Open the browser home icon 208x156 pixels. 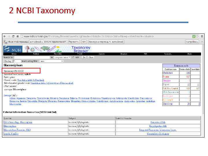pos(18,36)
